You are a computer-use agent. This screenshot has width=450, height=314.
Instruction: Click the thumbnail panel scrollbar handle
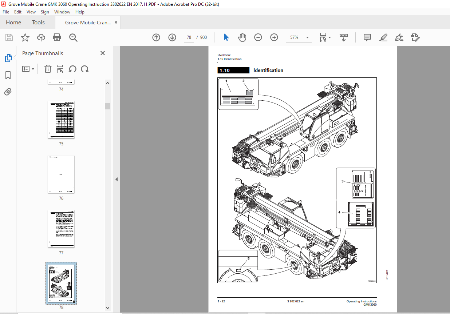[107, 106]
